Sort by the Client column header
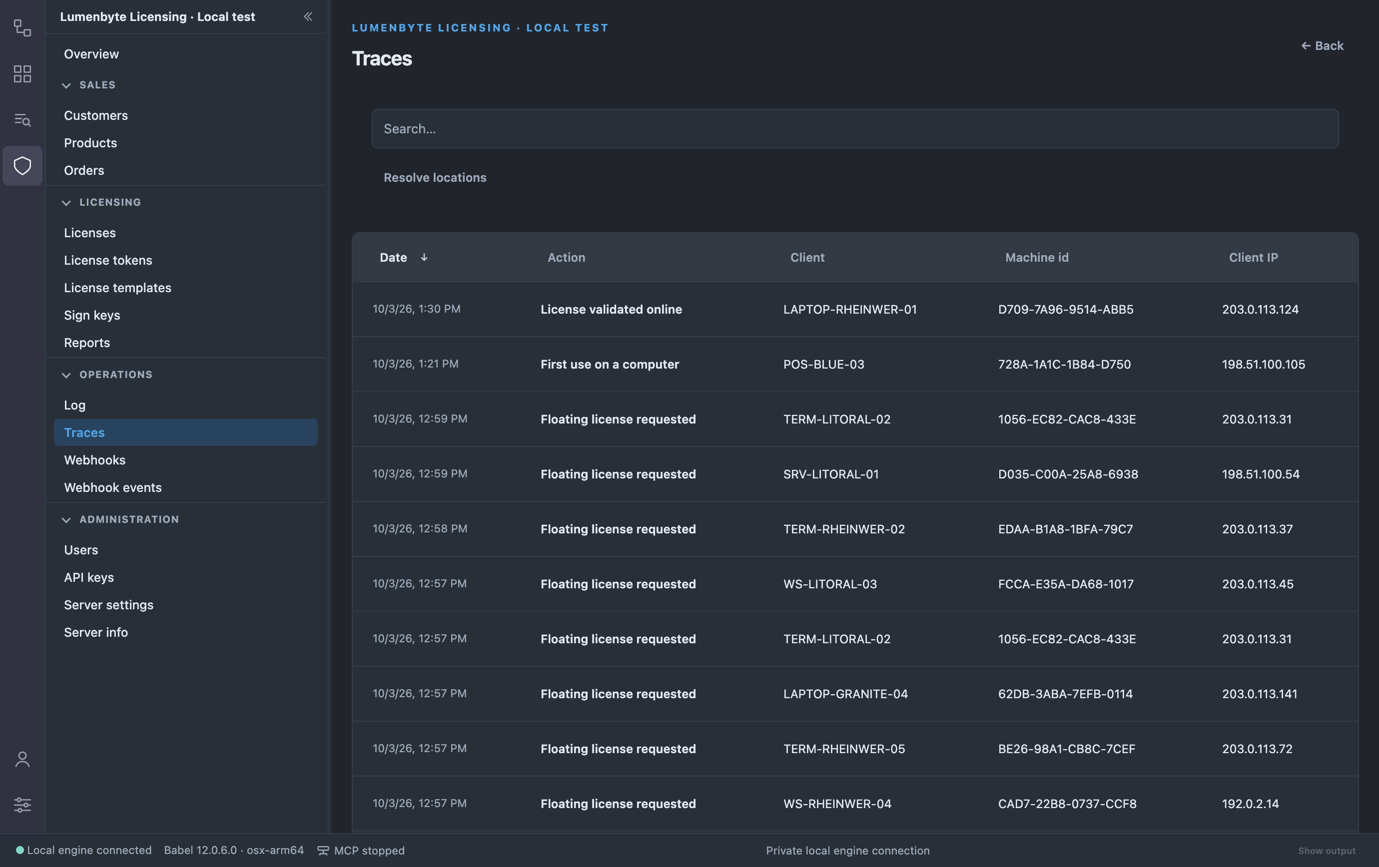Screen dimensions: 1379x867 coord(807,258)
